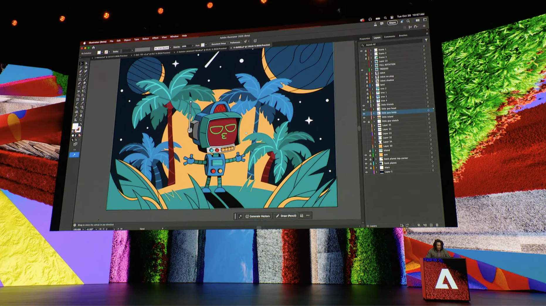Open the notifications bell icon

pos(402,22)
